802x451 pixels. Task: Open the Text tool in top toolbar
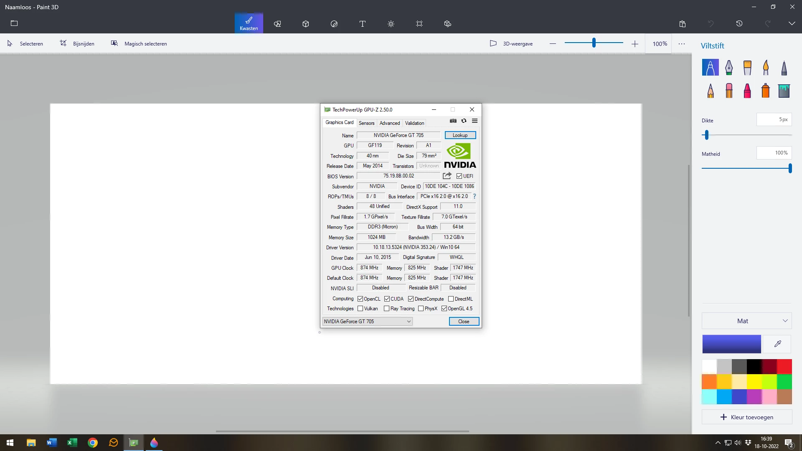(x=363, y=24)
